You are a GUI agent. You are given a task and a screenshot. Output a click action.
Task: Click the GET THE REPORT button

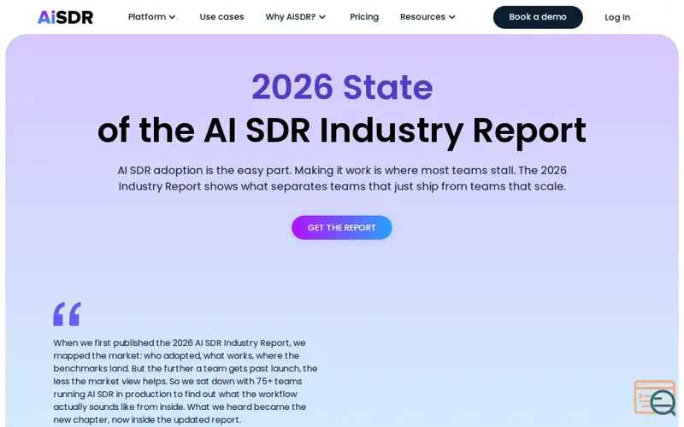tap(341, 227)
